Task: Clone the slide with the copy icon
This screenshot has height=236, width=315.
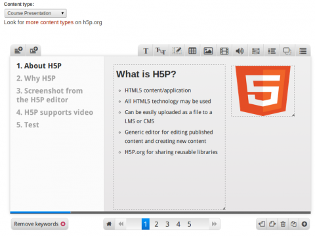Action: pyautogui.click(x=293, y=224)
